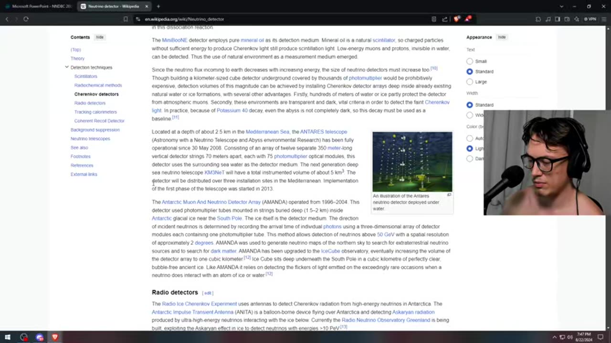Viewport: 611px width, 343px height.
Task: Open the MiniBooNE link
Action: point(175,40)
